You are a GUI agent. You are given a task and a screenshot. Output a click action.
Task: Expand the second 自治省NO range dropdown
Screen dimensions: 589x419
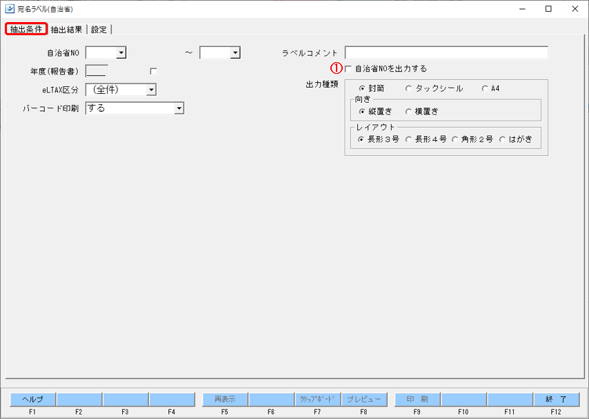tap(235, 52)
